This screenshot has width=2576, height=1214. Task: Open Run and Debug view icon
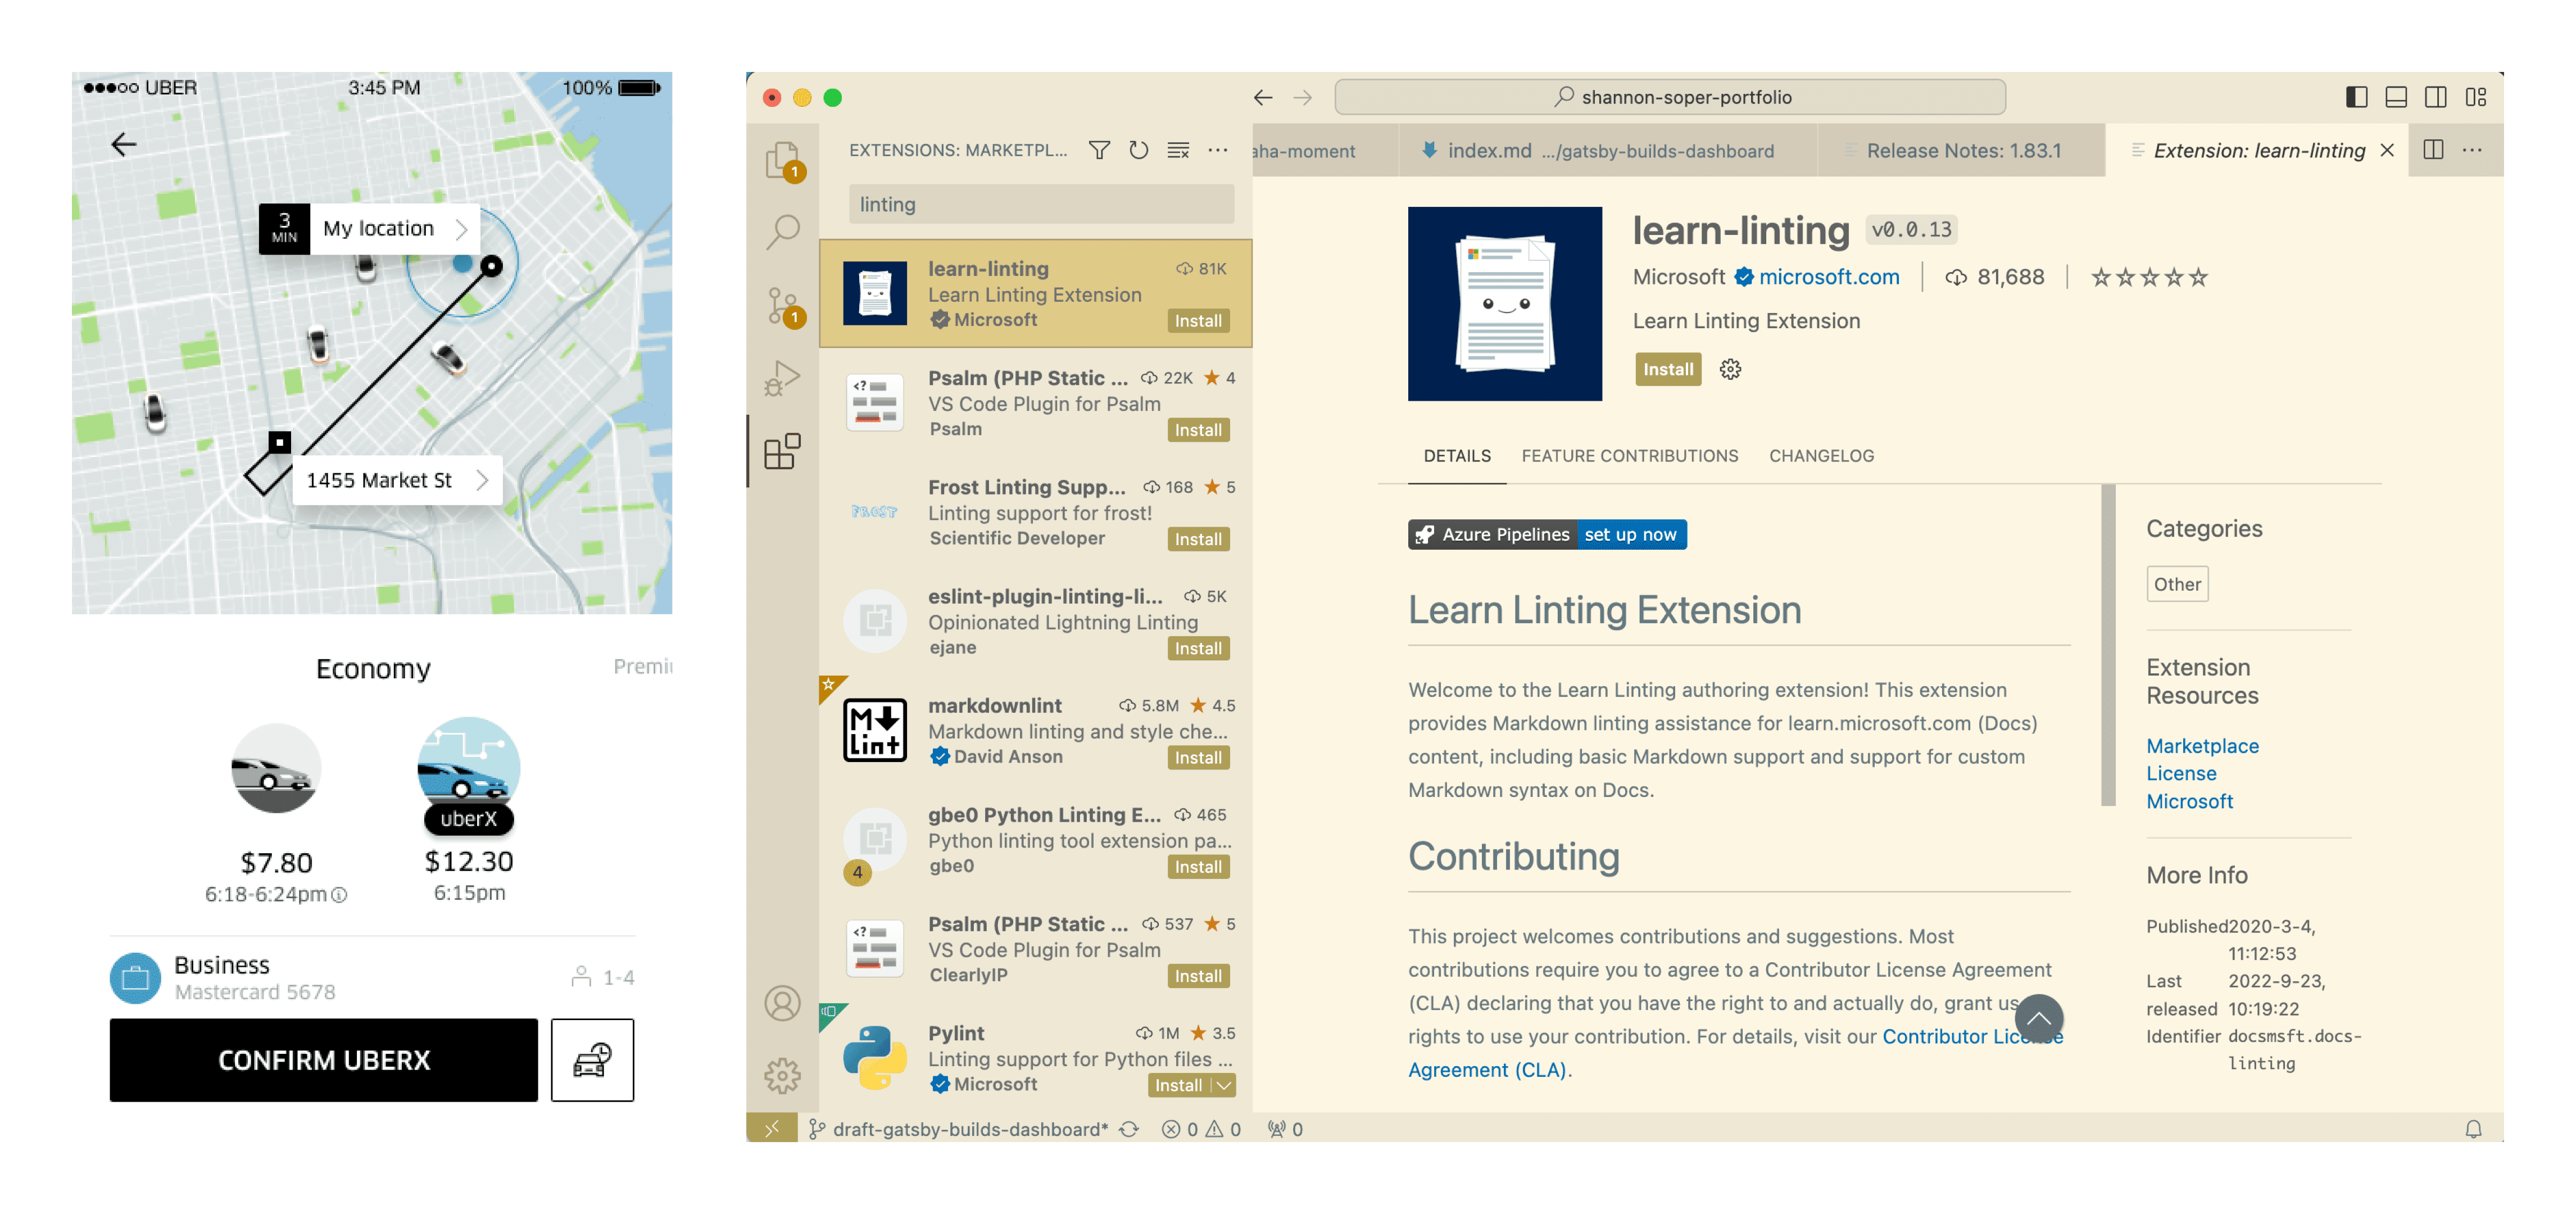tap(783, 378)
